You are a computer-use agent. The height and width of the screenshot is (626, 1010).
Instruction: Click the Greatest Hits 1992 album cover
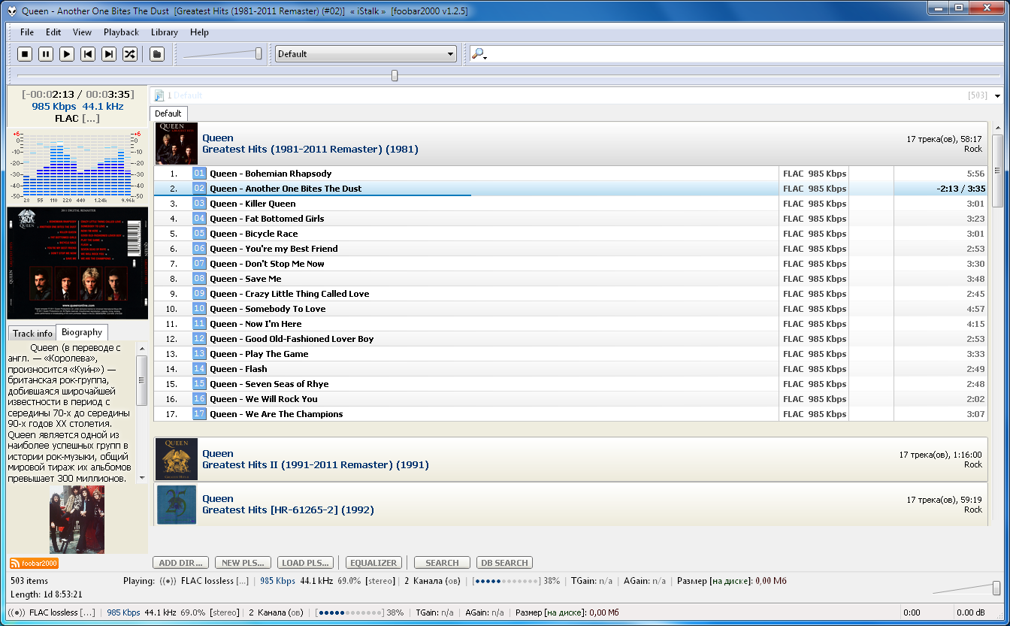(x=177, y=504)
